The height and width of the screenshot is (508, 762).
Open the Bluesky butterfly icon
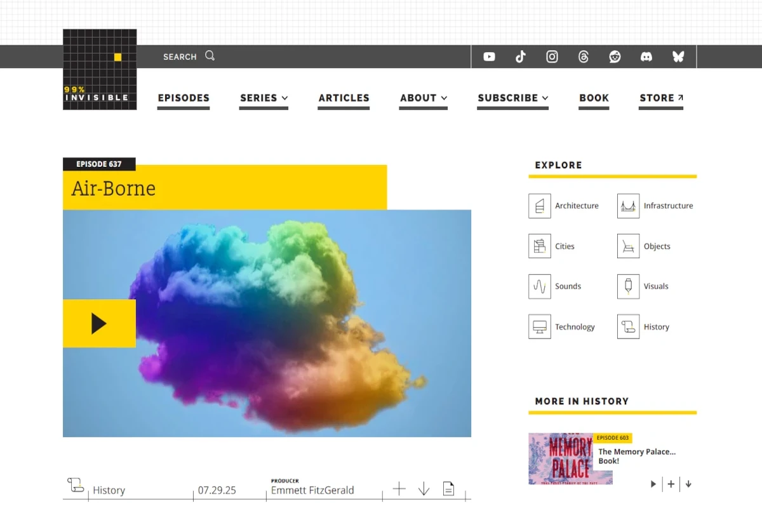(x=678, y=57)
